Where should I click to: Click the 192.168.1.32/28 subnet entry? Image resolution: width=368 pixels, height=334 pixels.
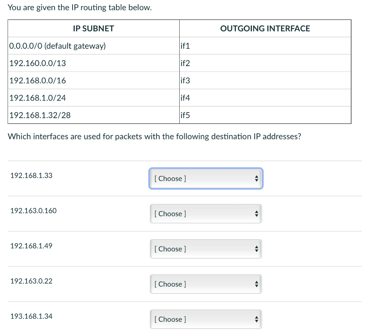(41, 115)
